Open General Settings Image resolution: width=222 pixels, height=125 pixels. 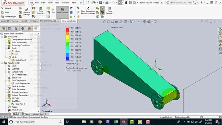tap(27, 12)
